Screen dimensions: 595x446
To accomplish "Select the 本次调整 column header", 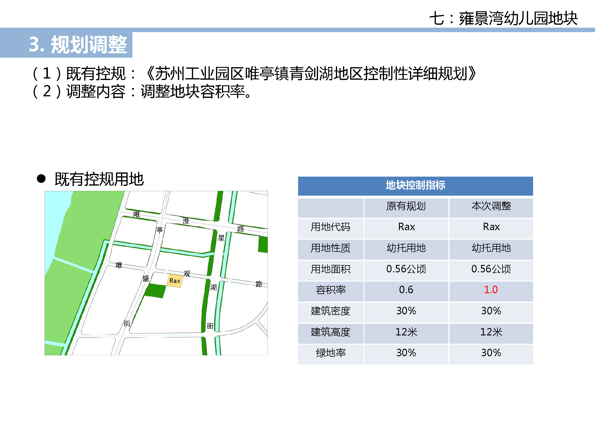I will coord(491,206).
